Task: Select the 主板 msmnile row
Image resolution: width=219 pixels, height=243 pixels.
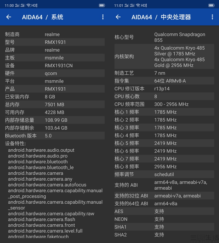Action: (x=55, y=58)
